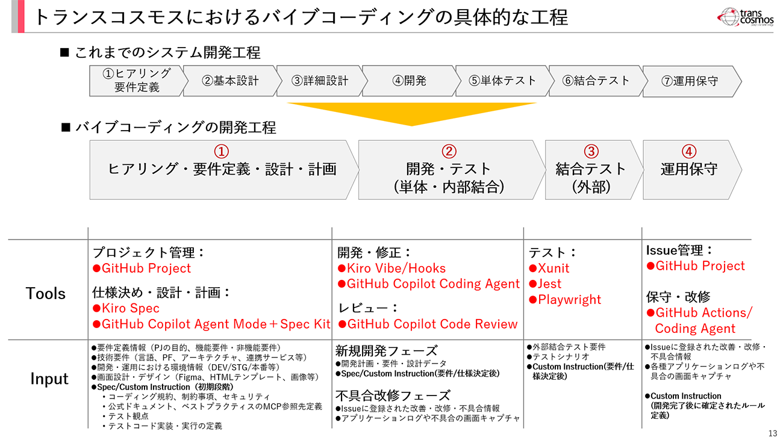The image size is (783, 440).
Task: Select the ⑦運用保守 chevron step
Action: [x=690, y=81]
